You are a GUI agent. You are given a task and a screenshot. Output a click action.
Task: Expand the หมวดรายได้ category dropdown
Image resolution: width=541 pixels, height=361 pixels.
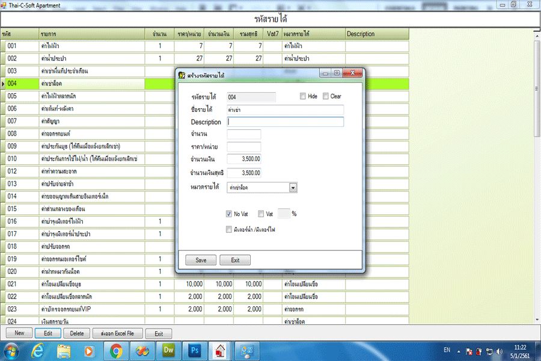(x=293, y=188)
